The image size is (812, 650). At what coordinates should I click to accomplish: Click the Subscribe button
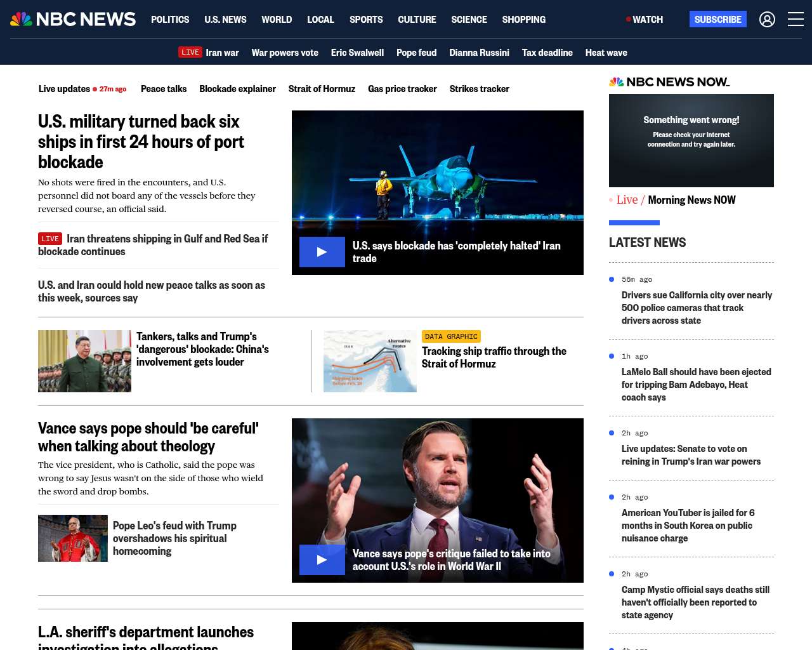coord(718,19)
